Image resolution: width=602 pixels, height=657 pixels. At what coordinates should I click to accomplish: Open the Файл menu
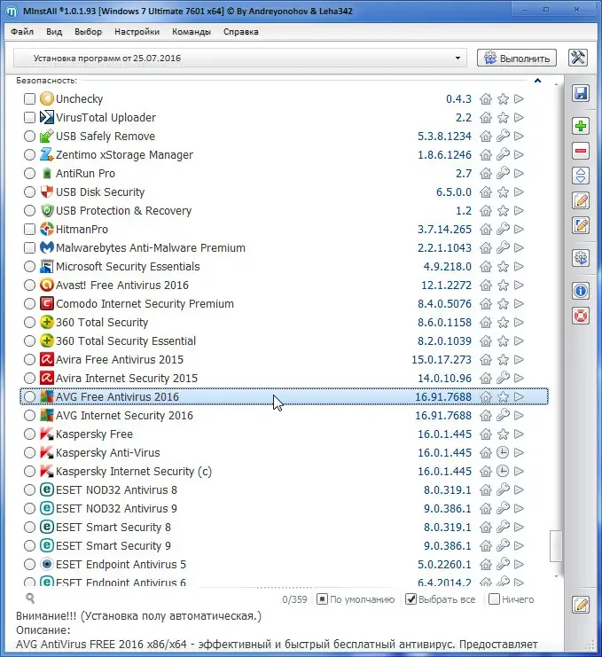(22, 32)
